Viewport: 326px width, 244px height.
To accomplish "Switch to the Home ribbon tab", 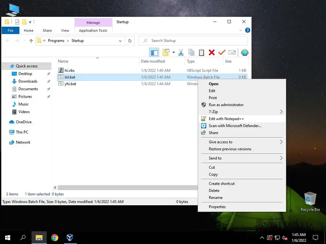I will pyautogui.click(x=29, y=30).
